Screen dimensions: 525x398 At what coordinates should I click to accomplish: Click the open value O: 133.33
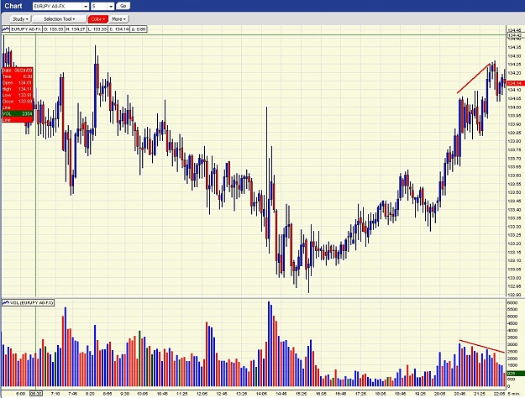[54, 29]
